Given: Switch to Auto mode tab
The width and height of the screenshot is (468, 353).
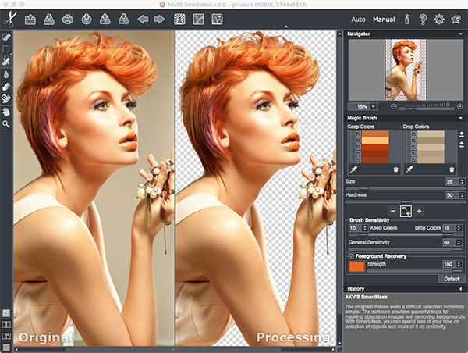Looking at the screenshot, I should point(358,19).
